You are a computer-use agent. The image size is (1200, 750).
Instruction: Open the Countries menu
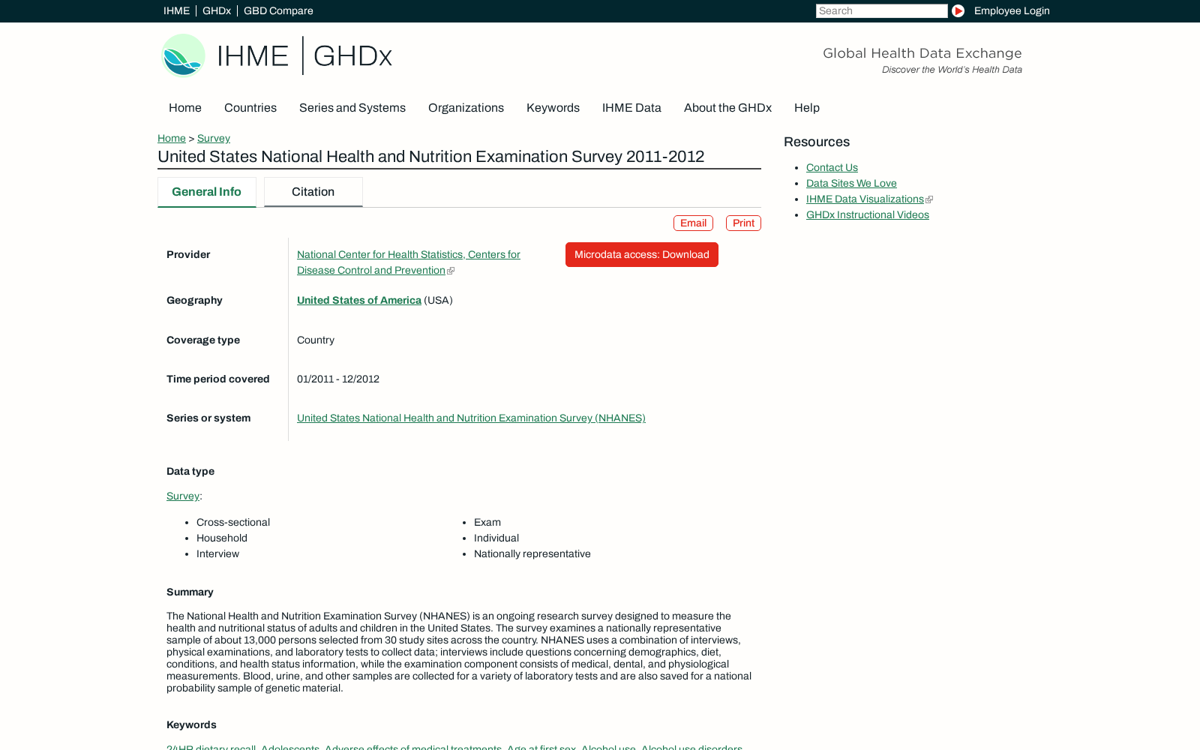(x=250, y=108)
